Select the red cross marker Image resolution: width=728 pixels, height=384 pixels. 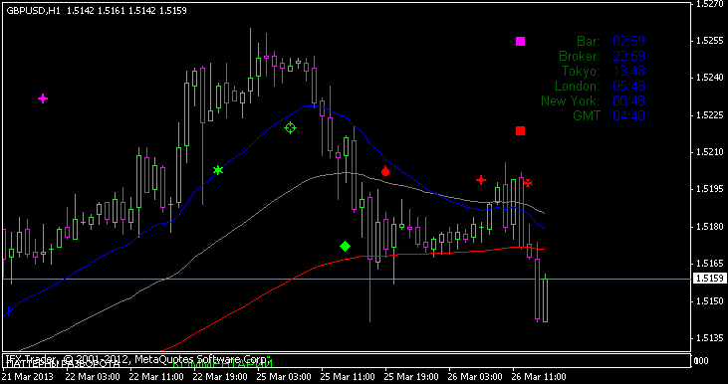[x=481, y=179]
